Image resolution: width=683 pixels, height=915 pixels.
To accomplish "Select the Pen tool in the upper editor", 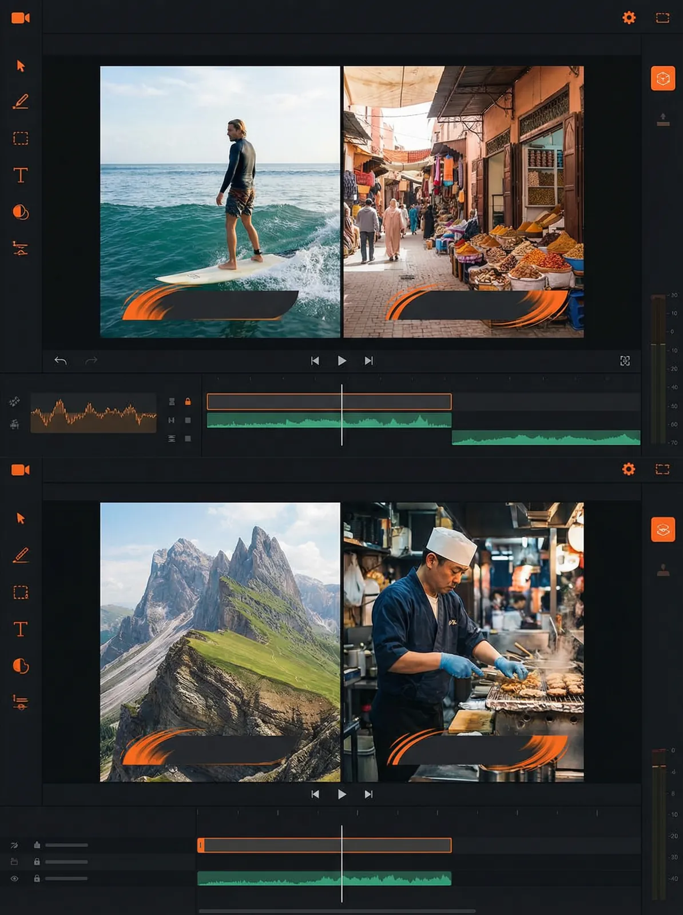I will 21,102.
